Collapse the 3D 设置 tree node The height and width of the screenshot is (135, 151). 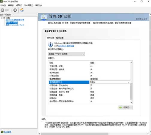(1, 18)
